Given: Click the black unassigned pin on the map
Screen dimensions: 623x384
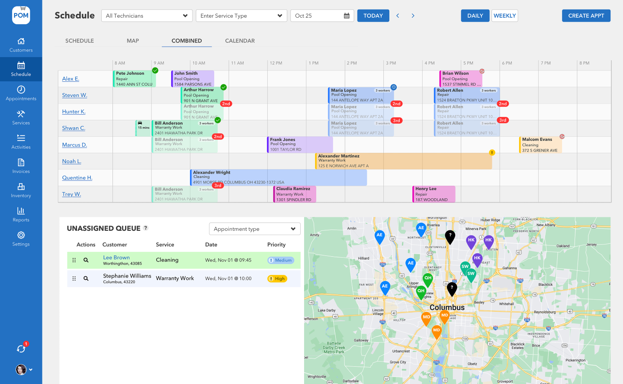Looking at the screenshot, I should pos(450,236).
